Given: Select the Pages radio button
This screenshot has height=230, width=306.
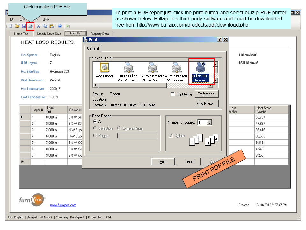Looking at the screenshot, I should click(95, 135).
